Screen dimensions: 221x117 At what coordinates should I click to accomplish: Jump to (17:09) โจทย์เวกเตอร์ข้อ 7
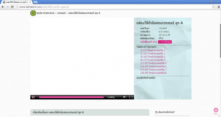click(153, 70)
